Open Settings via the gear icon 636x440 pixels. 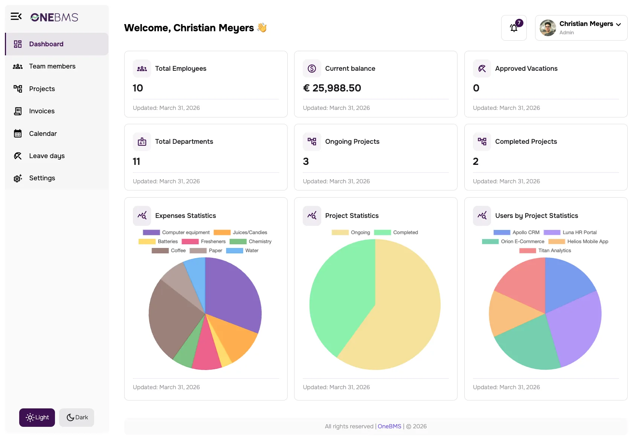coord(18,178)
